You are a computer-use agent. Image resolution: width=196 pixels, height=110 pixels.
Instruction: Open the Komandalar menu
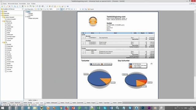(x=22, y=4)
